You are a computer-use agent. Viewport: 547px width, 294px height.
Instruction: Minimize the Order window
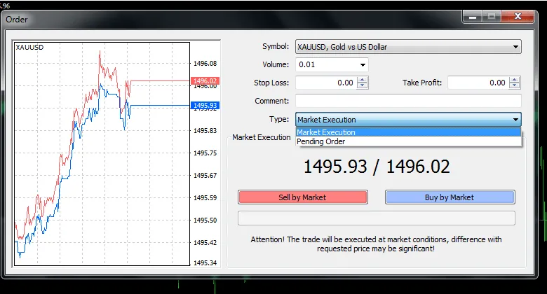473,16
